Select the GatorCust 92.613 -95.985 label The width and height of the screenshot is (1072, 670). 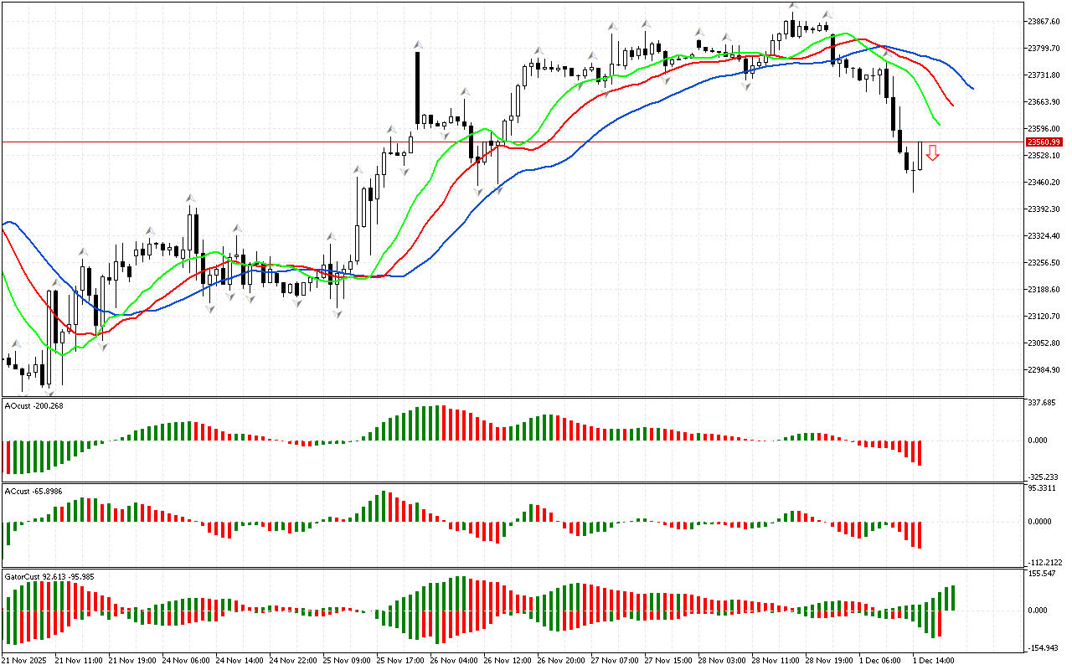tap(49, 577)
